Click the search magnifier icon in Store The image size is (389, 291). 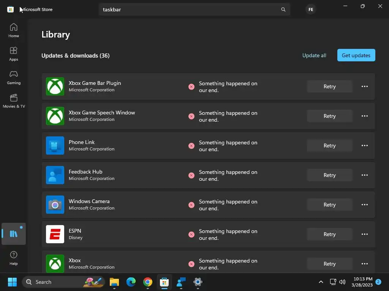pos(283,9)
